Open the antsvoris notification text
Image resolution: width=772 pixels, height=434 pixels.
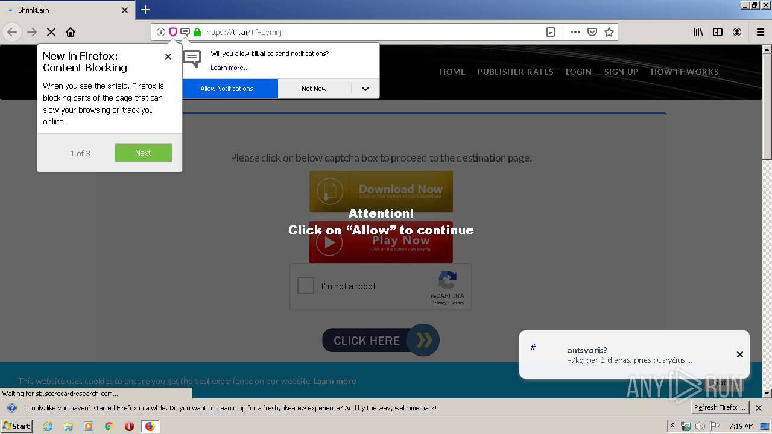[630, 355]
